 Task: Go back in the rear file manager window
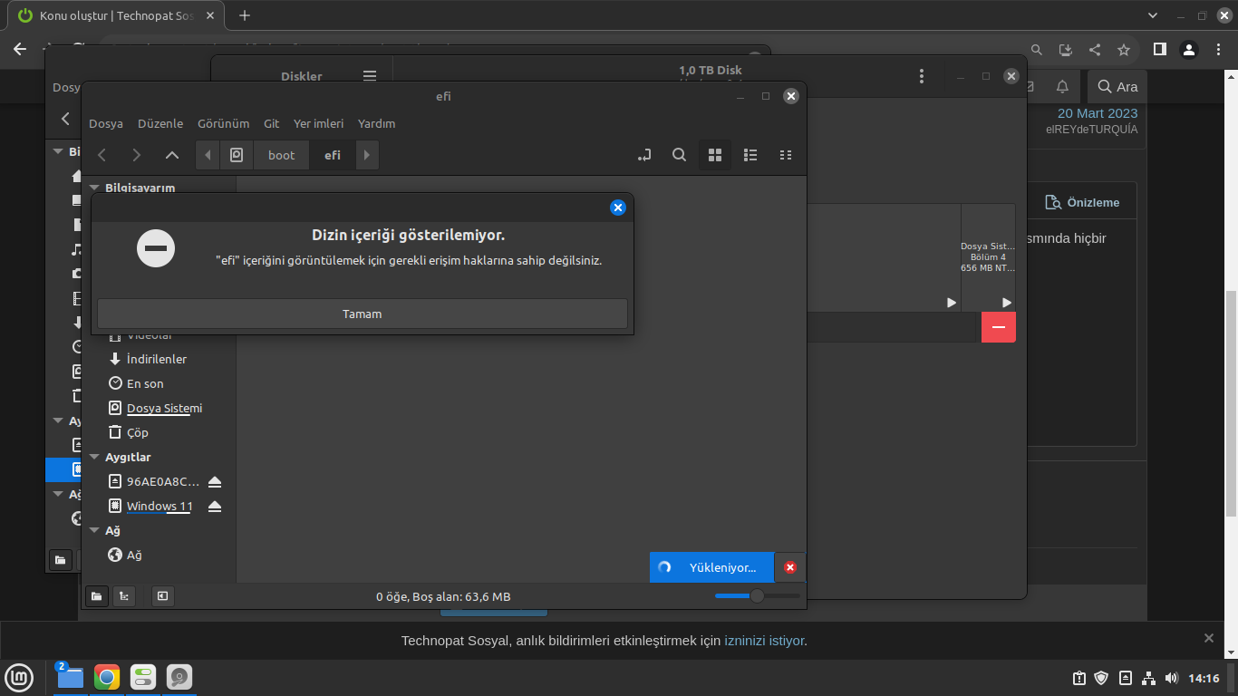[x=65, y=119]
